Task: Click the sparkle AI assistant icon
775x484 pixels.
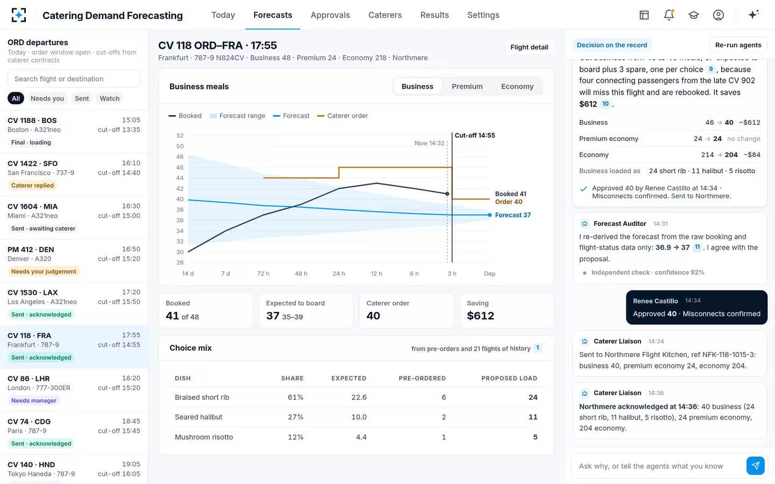Action: tap(753, 15)
